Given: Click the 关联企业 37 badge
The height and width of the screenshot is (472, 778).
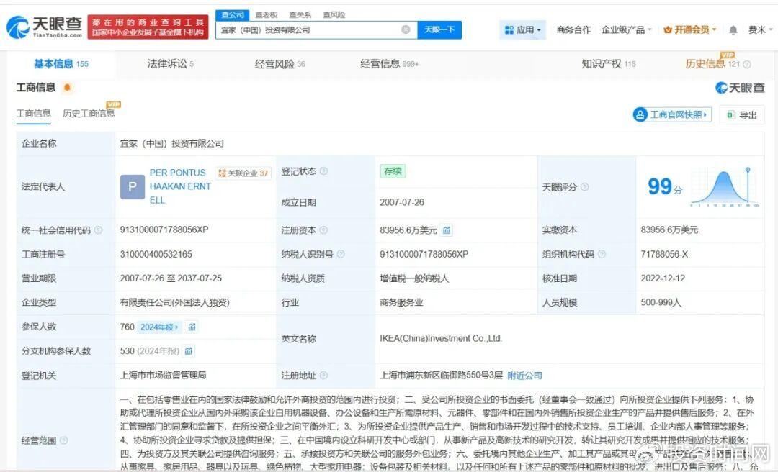Looking at the screenshot, I should tap(243, 173).
